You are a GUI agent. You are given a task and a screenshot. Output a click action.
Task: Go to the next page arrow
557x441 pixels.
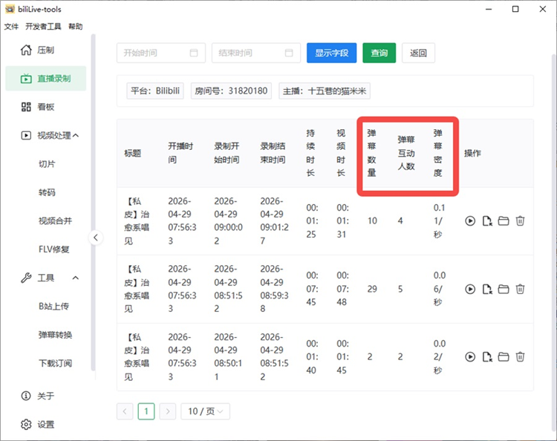point(168,411)
